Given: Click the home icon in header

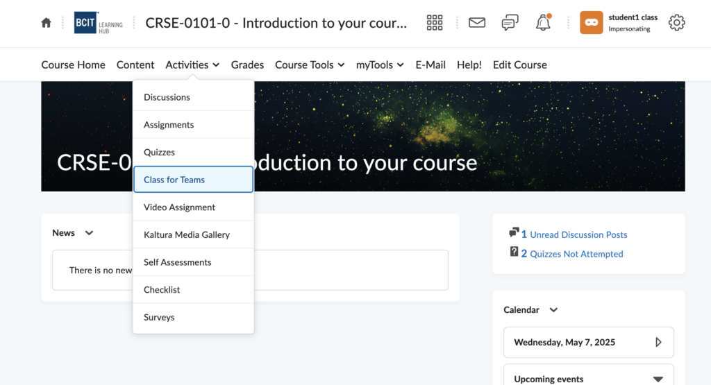Looking at the screenshot, I should click(47, 23).
